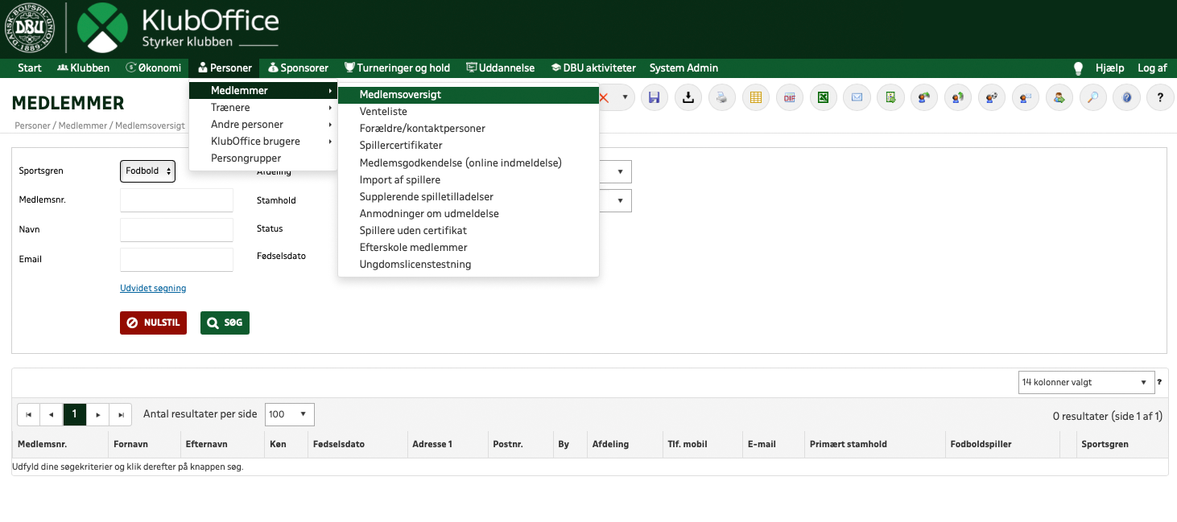Open the Turneringer og hold menu
The height and width of the screenshot is (522, 1177).
pyautogui.click(x=398, y=68)
